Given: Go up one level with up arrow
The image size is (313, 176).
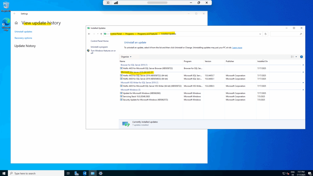Looking at the screenshot, I should (x=101, y=34).
